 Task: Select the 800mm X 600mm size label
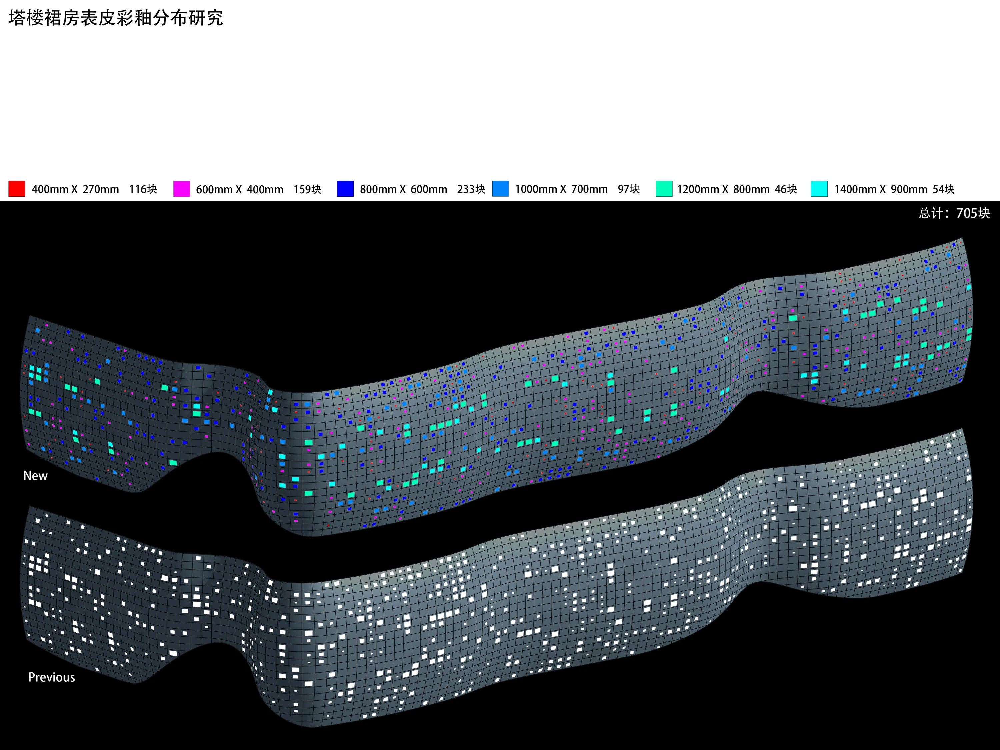[404, 189]
